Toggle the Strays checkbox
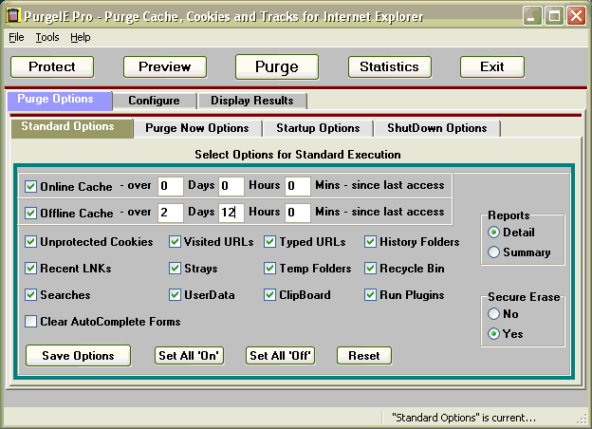The height and width of the screenshot is (429, 592). pos(175,268)
